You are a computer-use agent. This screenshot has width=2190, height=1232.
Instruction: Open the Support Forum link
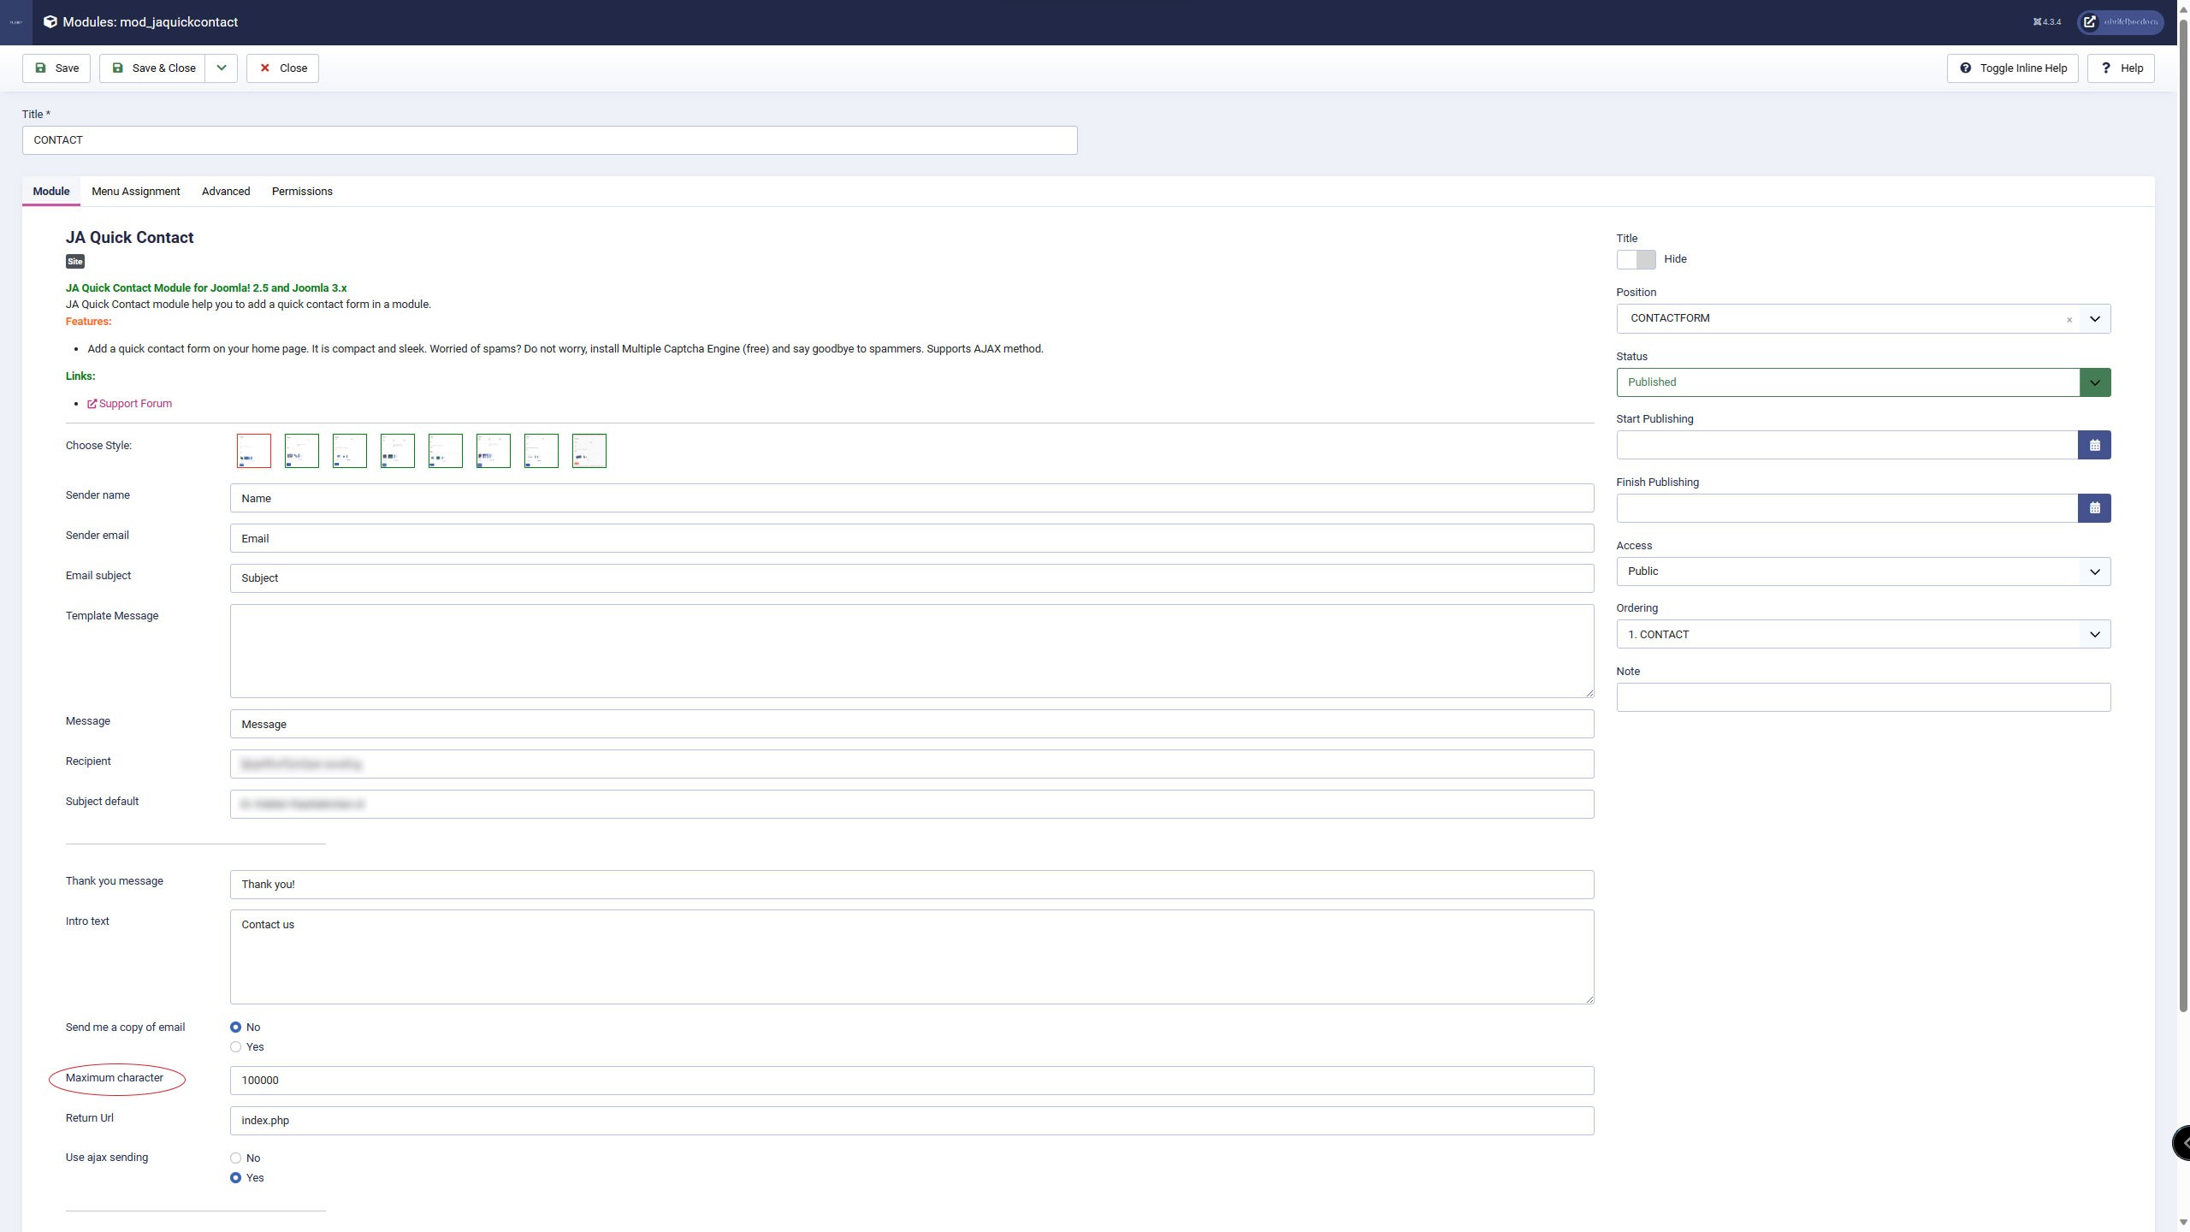pyautogui.click(x=134, y=404)
